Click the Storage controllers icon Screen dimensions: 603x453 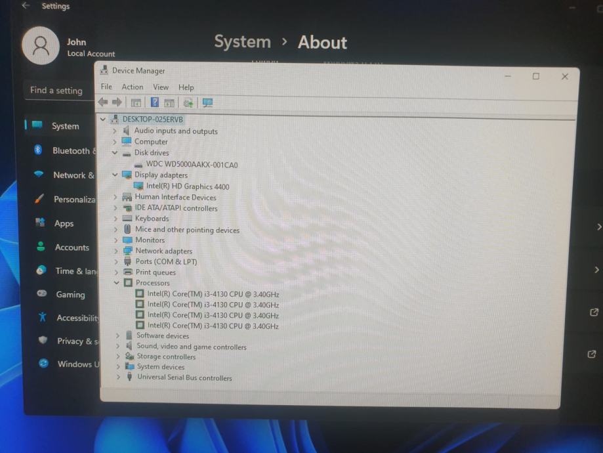(x=130, y=356)
